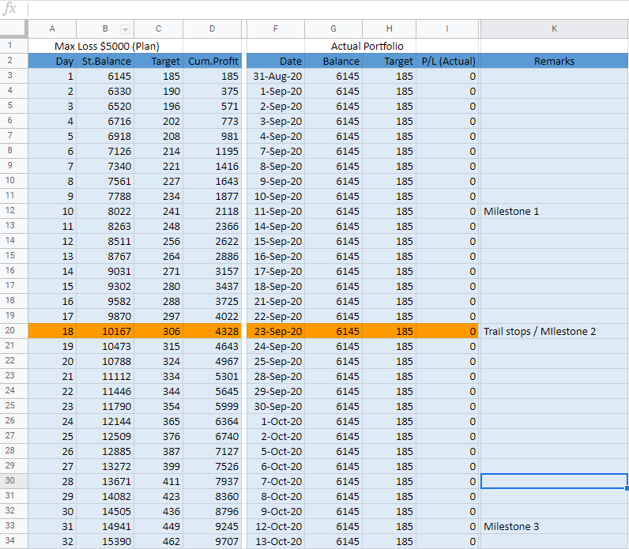Click the formula bar input field
This screenshot has height=549, width=629.
pos(328,9)
